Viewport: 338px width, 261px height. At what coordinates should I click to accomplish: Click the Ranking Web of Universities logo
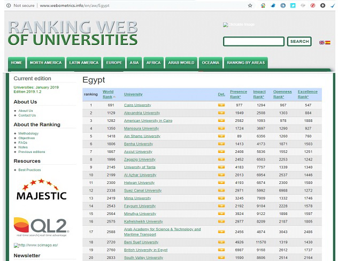[73, 33]
